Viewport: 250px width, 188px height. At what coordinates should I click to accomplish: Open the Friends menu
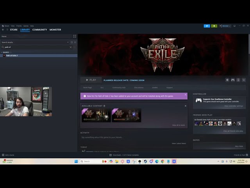click(x=19, y=26)
